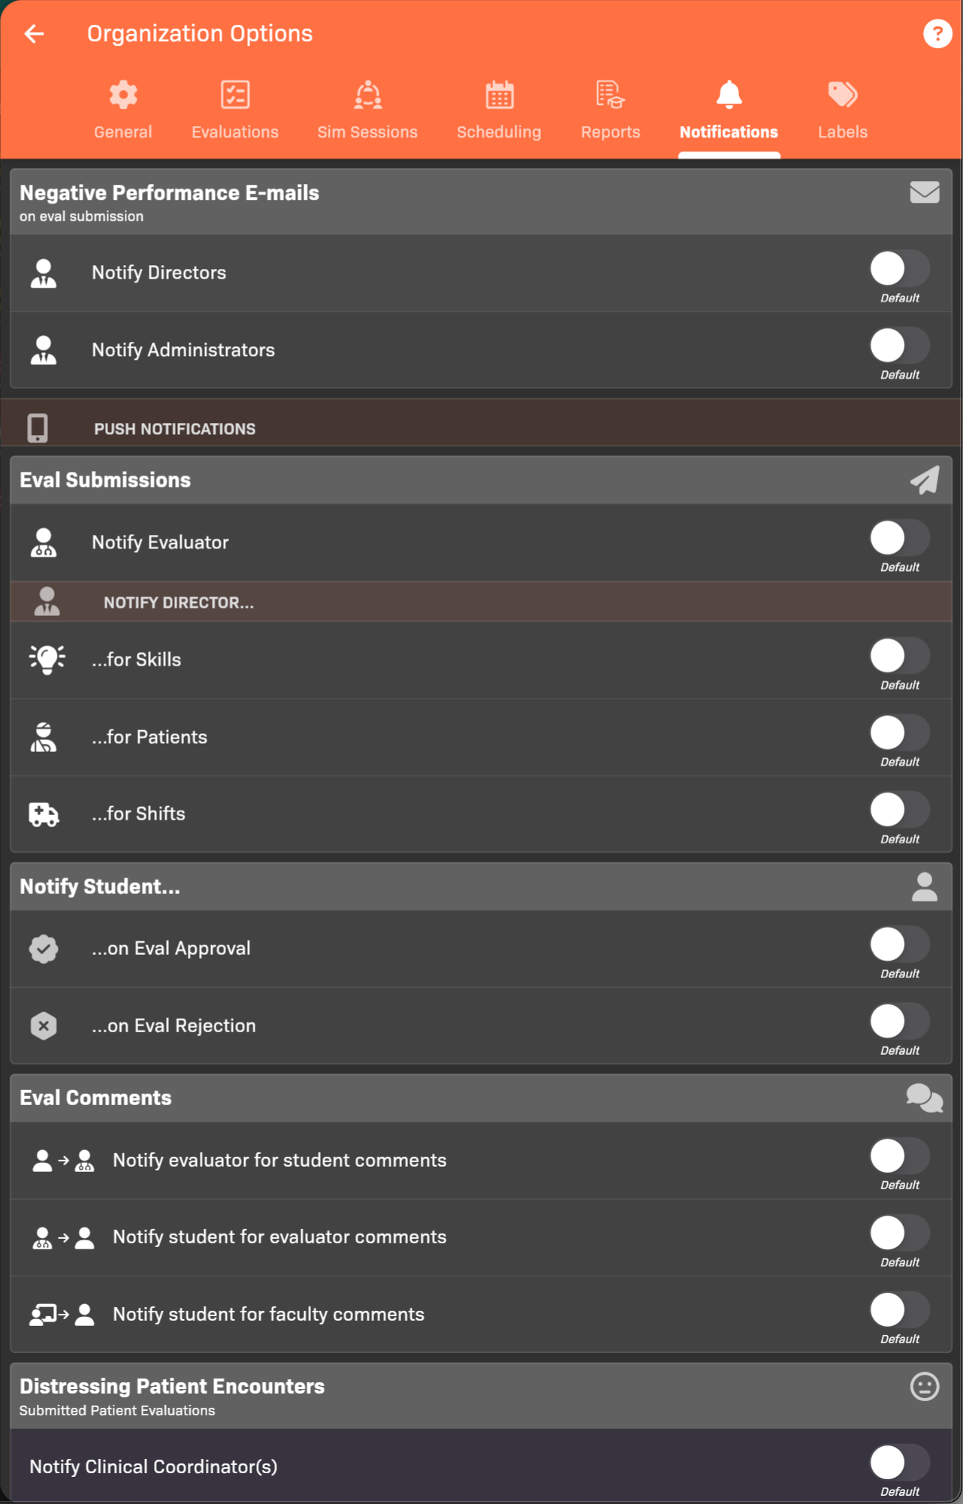
Task: Select the Notify Director section header
Action: (179, 603)
